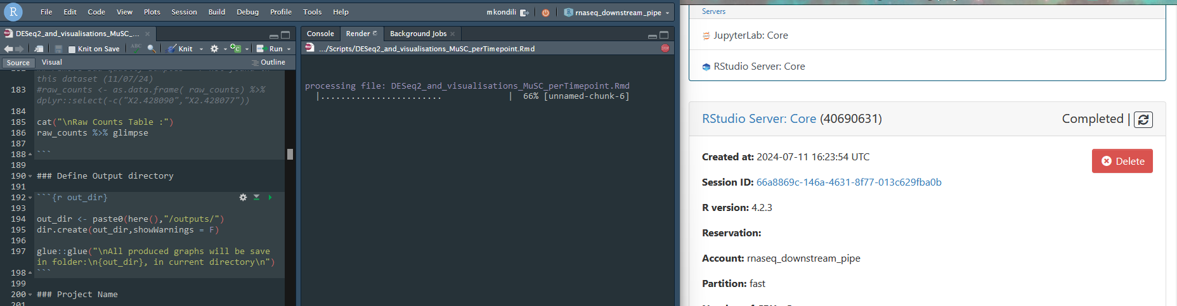Open the Build menu
The height and width of the screenshot is (306, 1177).
(x=217, y=12)
